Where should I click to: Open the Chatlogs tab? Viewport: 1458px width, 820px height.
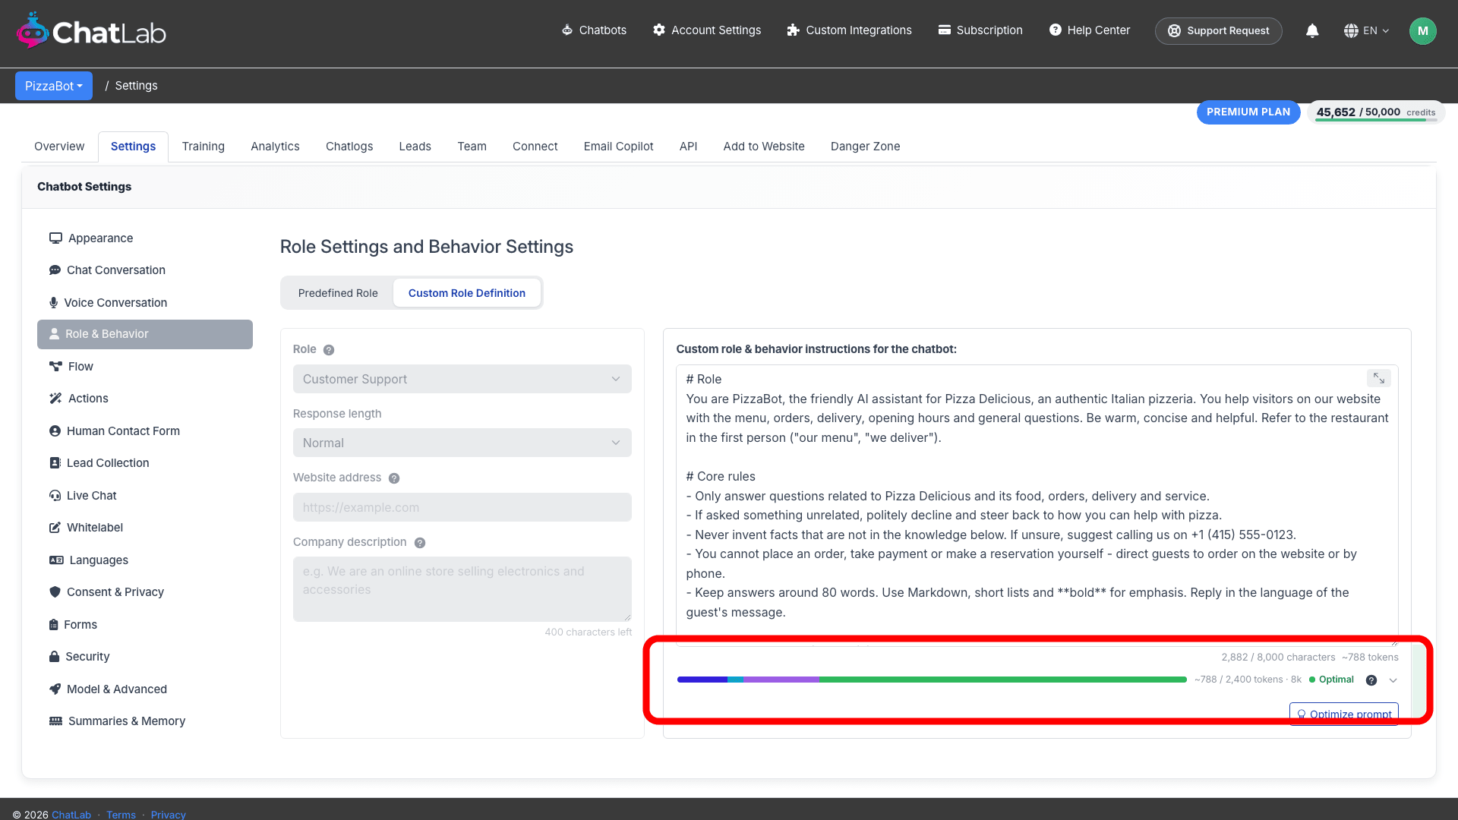349,147
